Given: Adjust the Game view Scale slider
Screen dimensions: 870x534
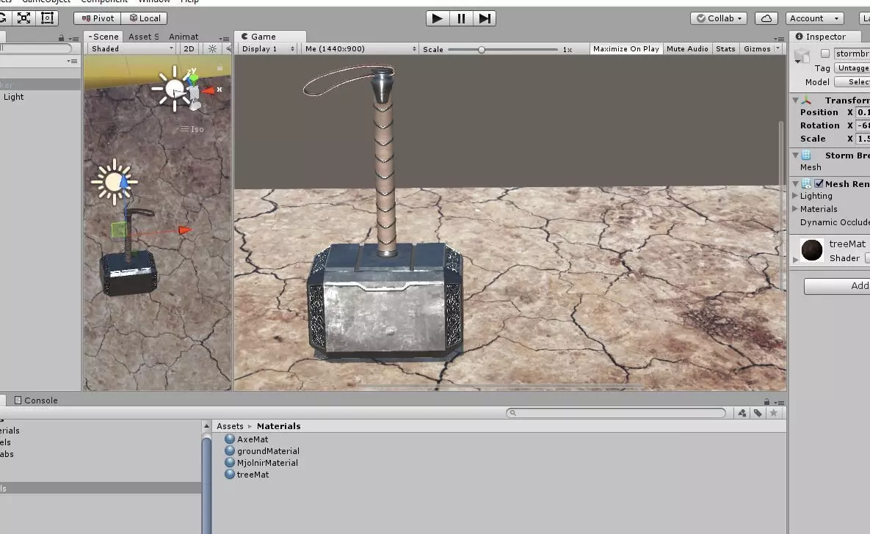Looking at the screenshot, I should [x=503, y=49].
